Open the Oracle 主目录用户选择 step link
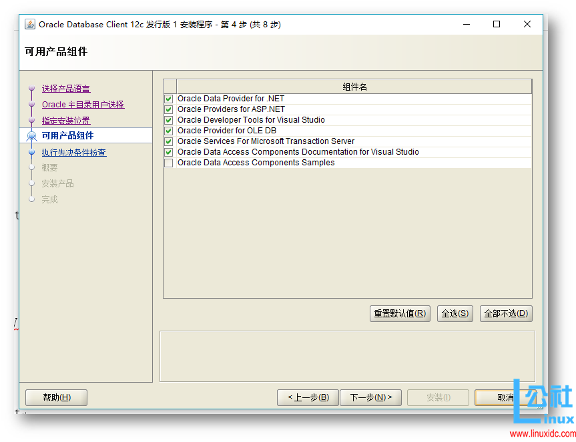The width and height of the screenshot is (576, 442). 83,104
